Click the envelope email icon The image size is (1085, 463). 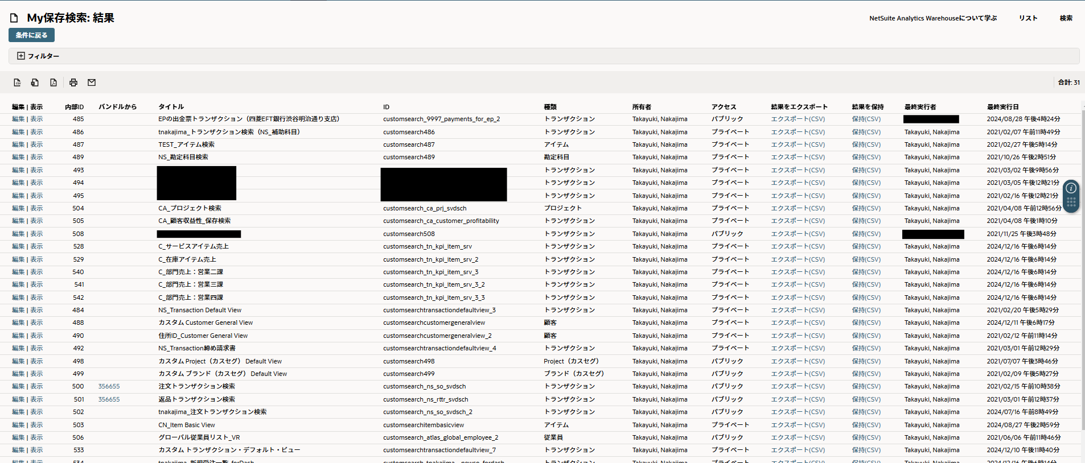click(92, 82)
